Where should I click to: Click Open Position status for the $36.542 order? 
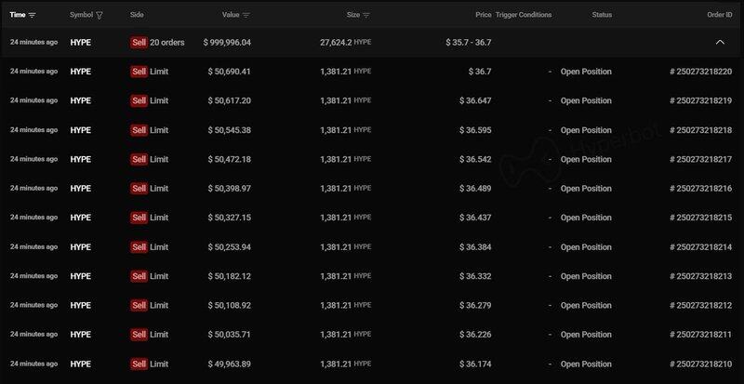(586, 159)
